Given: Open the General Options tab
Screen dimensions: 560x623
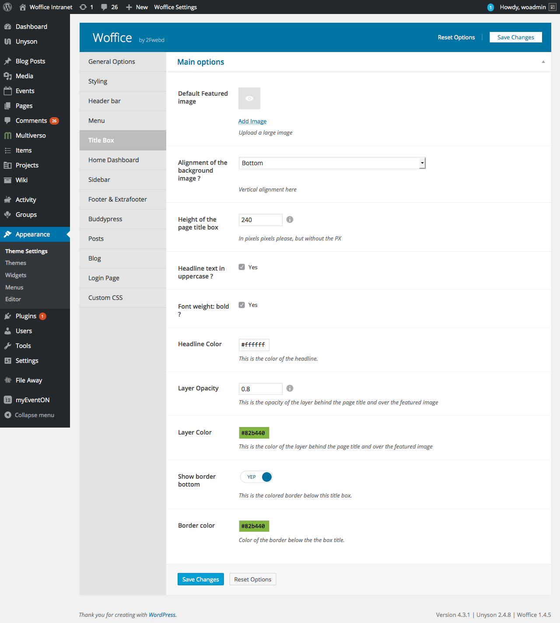Looking at the screenshot, I should coord(123,62).
